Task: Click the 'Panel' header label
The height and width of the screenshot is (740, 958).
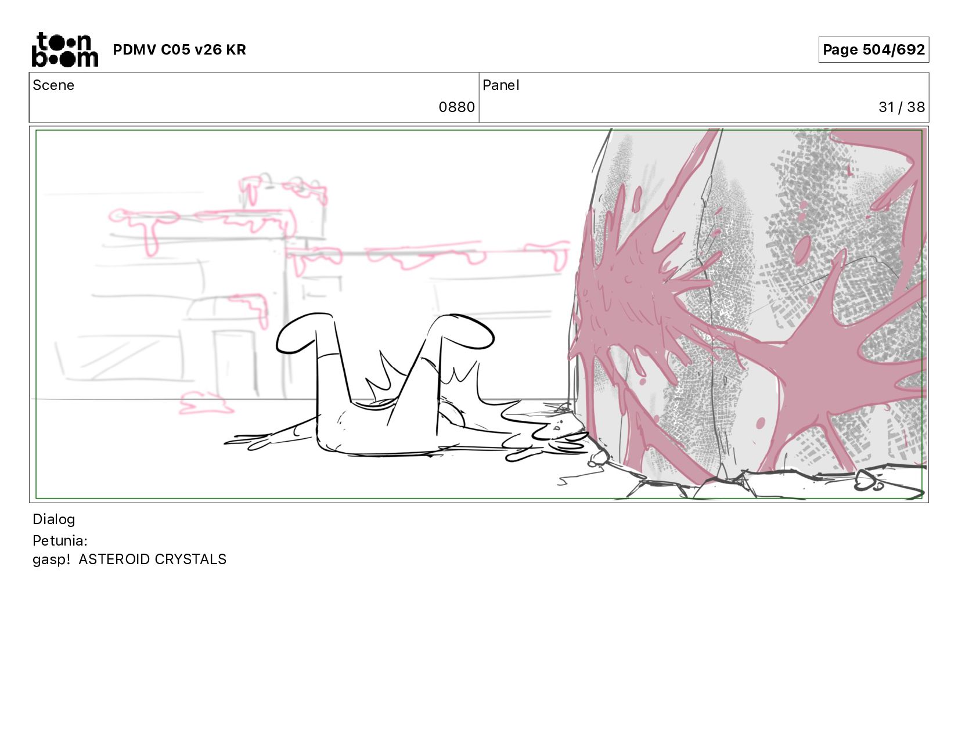Action: pos(500,85)
